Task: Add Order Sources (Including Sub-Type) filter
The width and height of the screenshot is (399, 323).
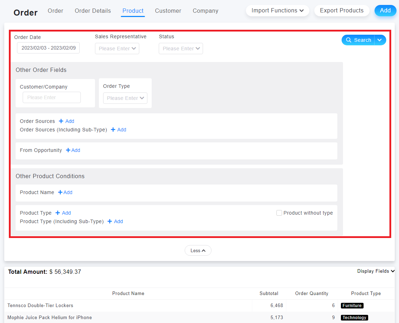Action: pyautogui.click(x=118, y=130)
